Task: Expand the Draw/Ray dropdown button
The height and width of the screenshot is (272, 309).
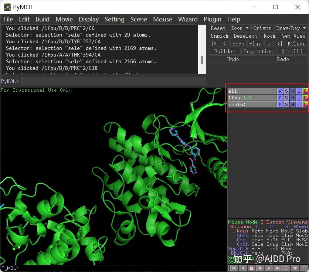Action: (x=291, y=28)
